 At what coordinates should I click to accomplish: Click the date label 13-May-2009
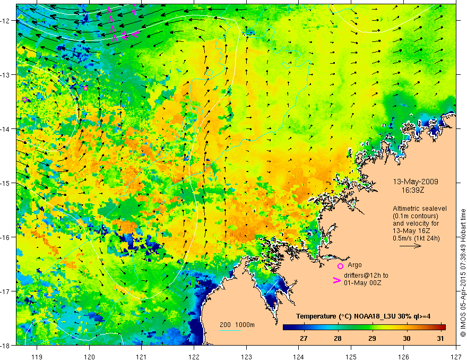pyautogui.click(x=416, y=182)
